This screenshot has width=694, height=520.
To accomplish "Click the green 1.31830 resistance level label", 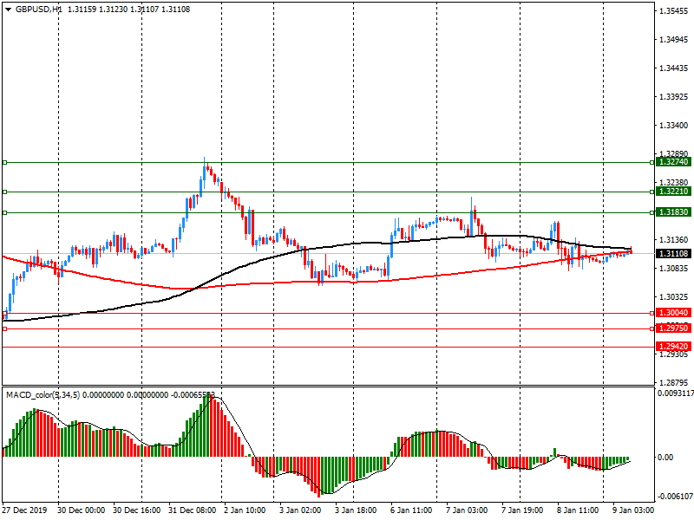I will [x=673, y=212].
